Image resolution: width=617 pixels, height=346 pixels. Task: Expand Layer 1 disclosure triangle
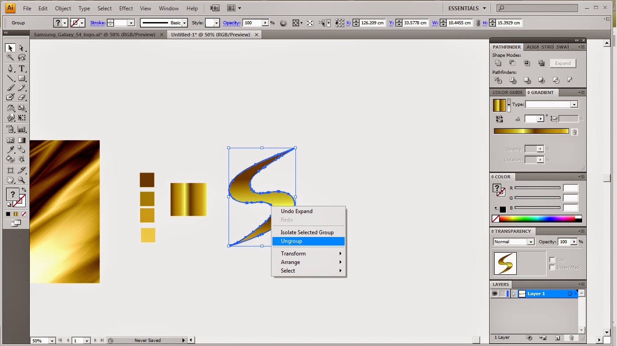pyautogui.click(x=514, y=294)
